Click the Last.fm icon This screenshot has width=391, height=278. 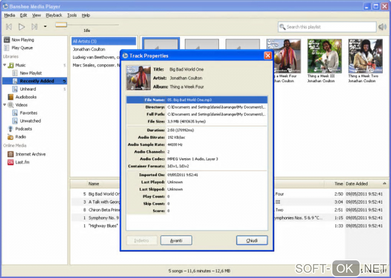(x=10, y=162)
